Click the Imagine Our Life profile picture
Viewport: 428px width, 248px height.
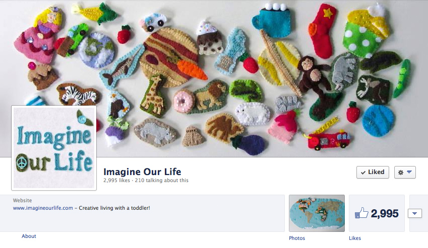coord(54,148)
